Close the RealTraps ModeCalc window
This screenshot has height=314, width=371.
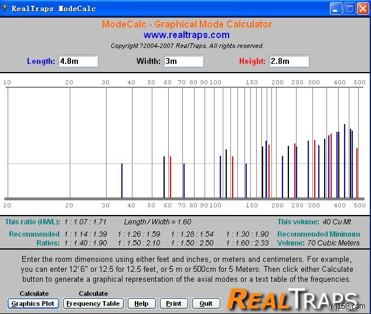pyautogui.click(x=363, y=9)
